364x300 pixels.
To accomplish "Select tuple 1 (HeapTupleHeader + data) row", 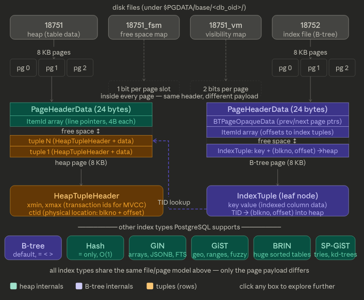I will pos(81,152).
